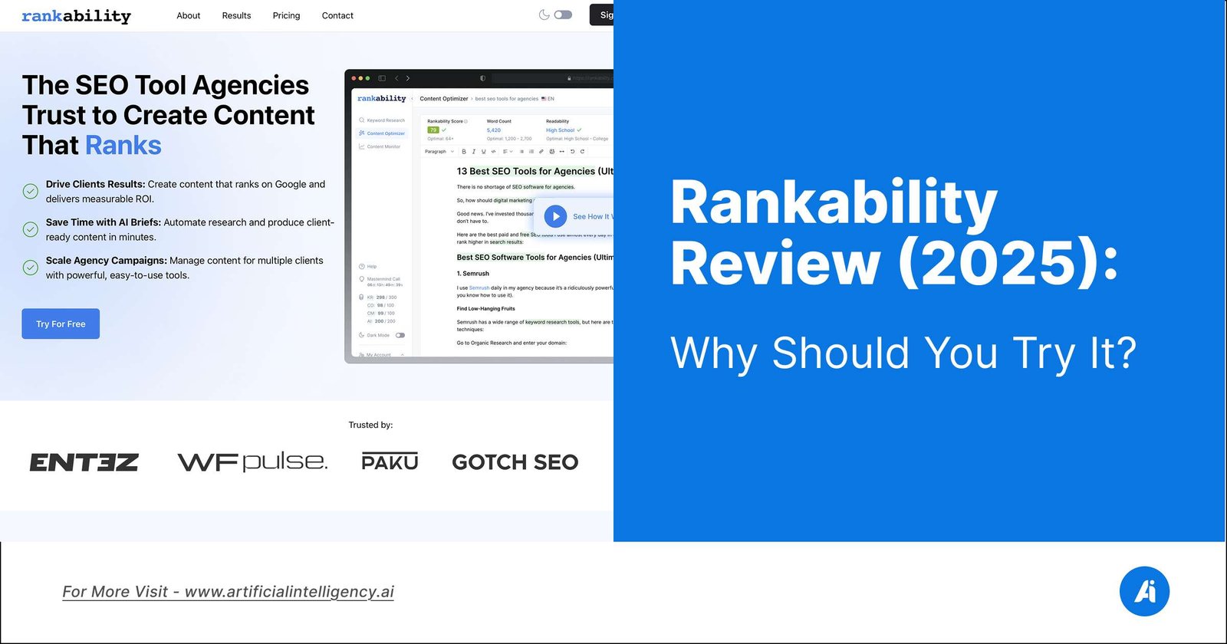Open the About page
Screen dimensions: 1227x644
tap(188, 15)
